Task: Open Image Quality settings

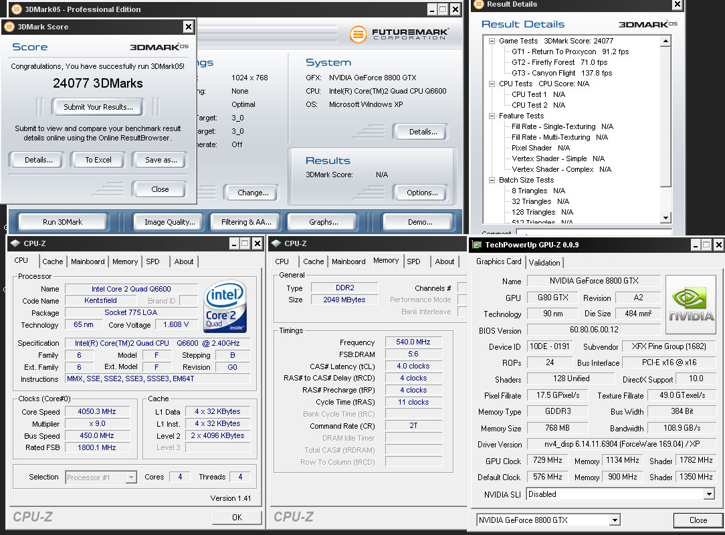Action: pos(170,222)
